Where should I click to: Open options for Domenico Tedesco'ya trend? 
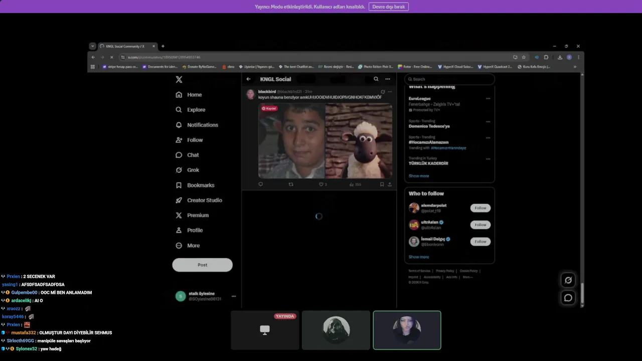(x=488, y=121)
